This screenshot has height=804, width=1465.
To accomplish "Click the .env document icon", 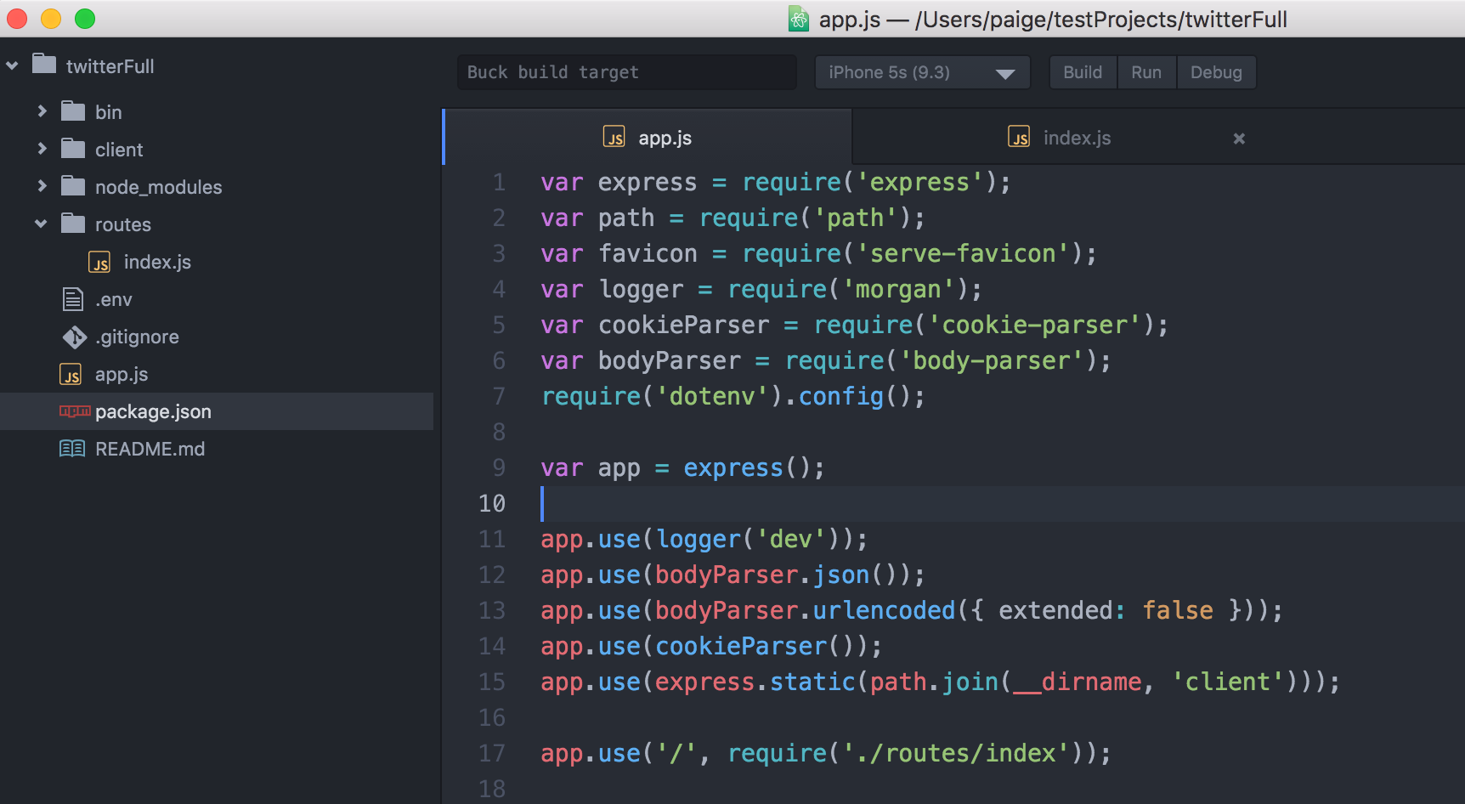I will click(71, 299).
